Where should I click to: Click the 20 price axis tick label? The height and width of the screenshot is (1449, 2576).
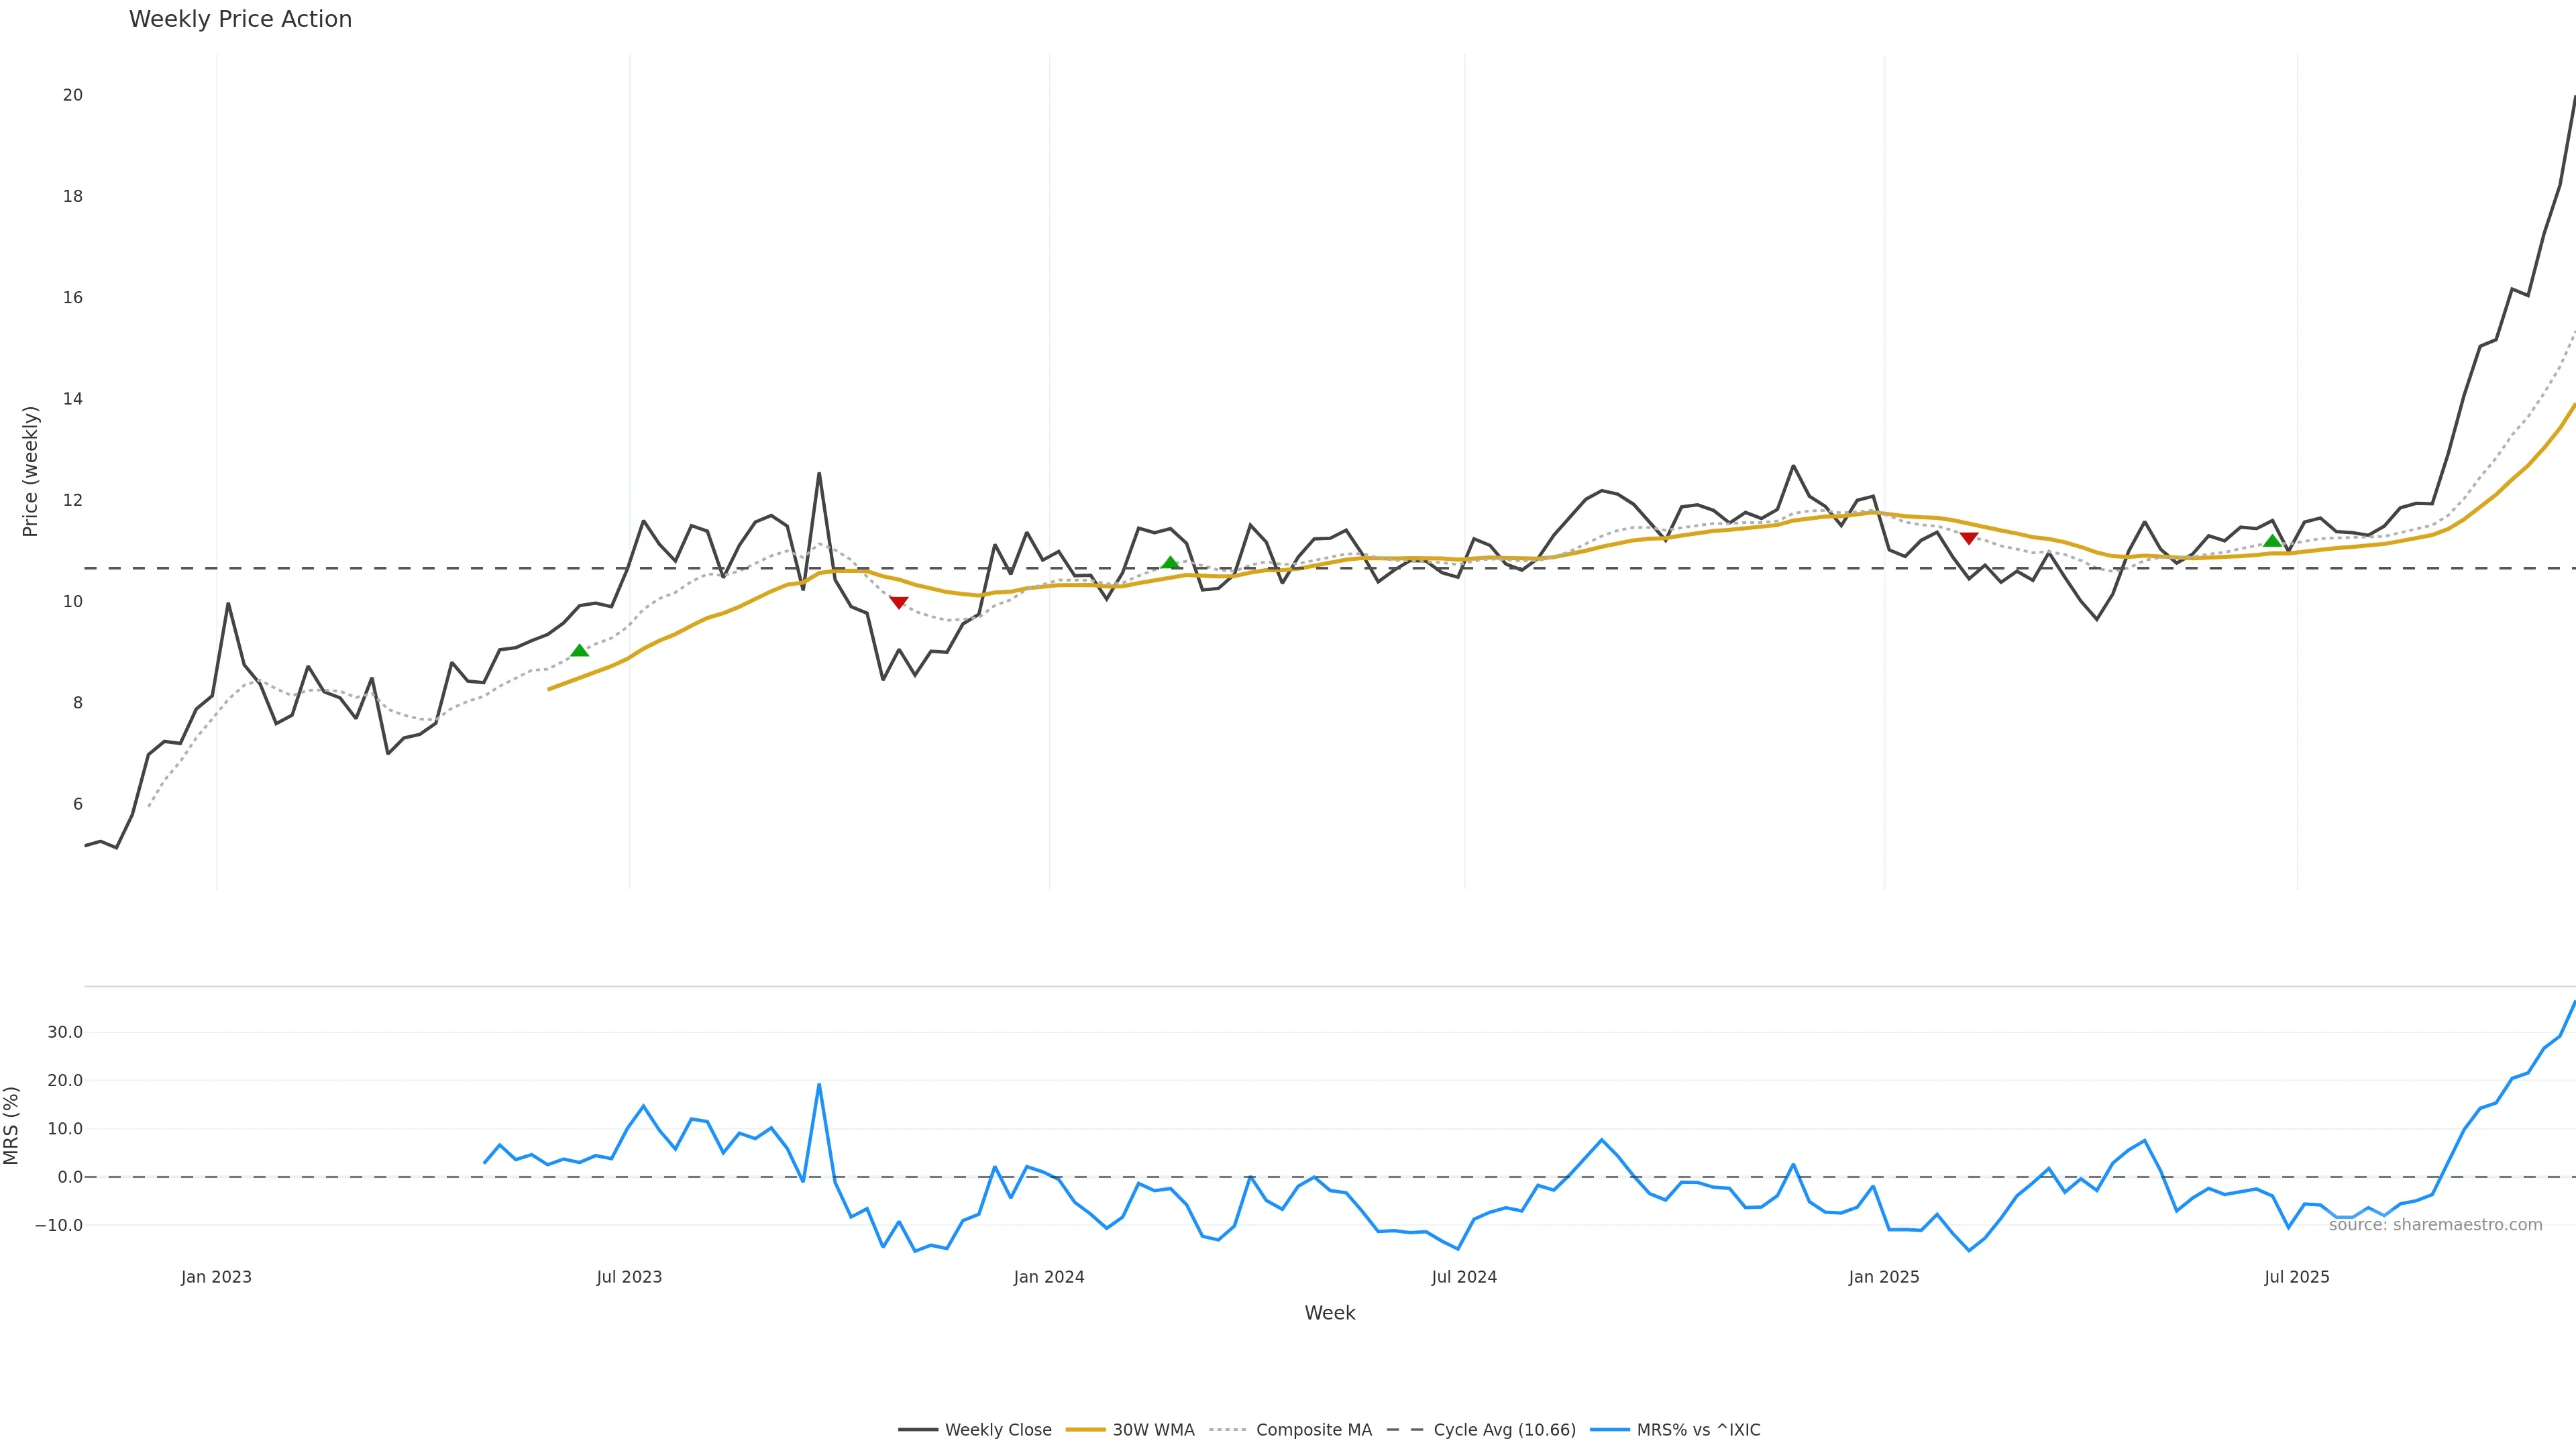point(72,95)
